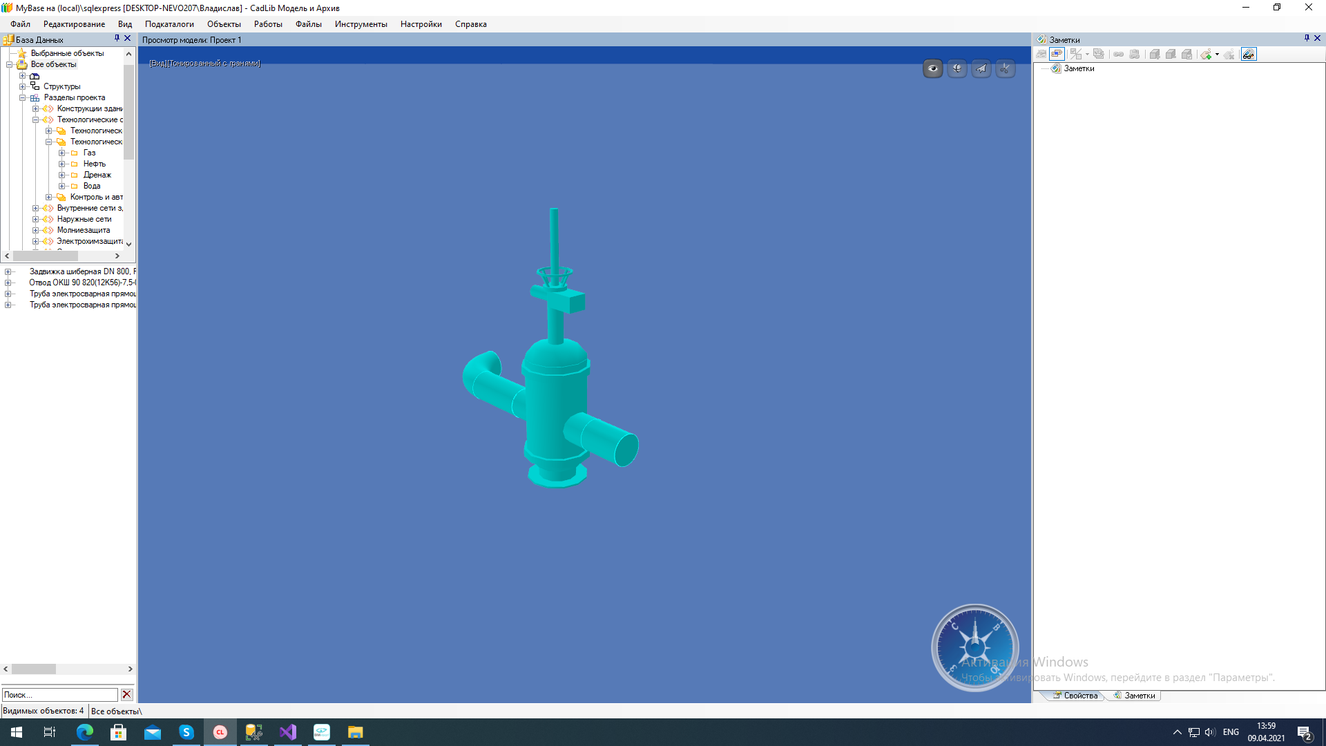Open the Инструменты menu
1326x746 pixels.
(x=361, y=24)
